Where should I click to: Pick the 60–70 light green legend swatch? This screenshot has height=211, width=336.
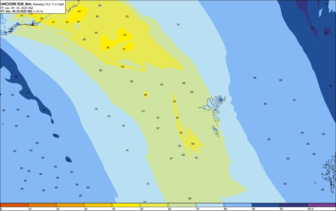click(x=182, y=205)
